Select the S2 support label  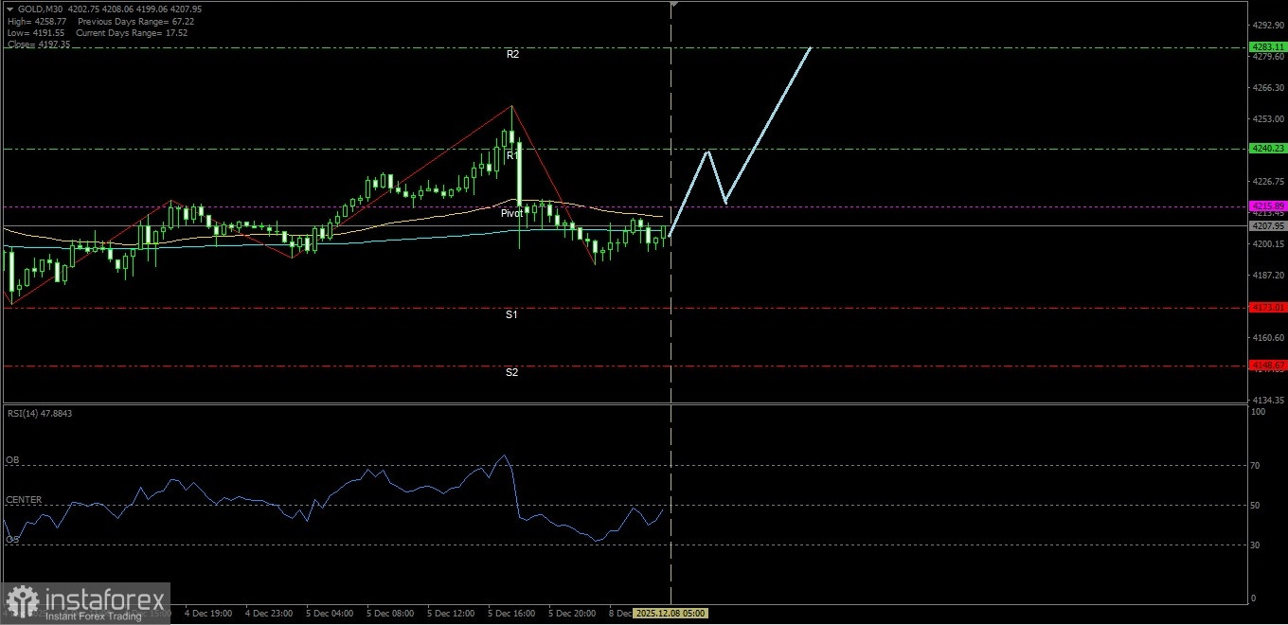511,373
